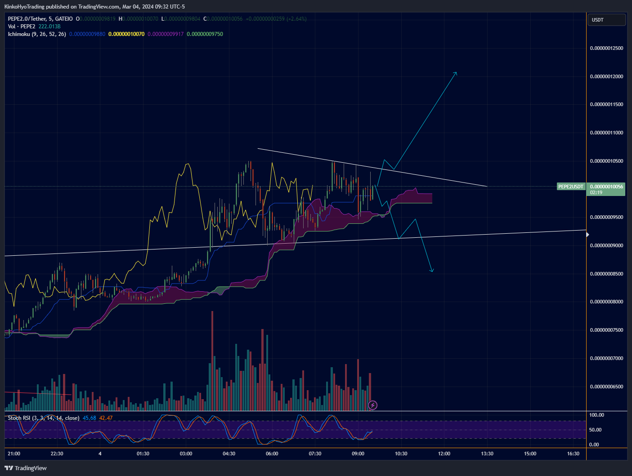Click the USDT currency button
The image size is (632, 476).
(606, 20)
